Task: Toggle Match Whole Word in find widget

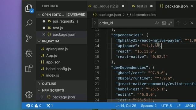Action: click(164, 23)
